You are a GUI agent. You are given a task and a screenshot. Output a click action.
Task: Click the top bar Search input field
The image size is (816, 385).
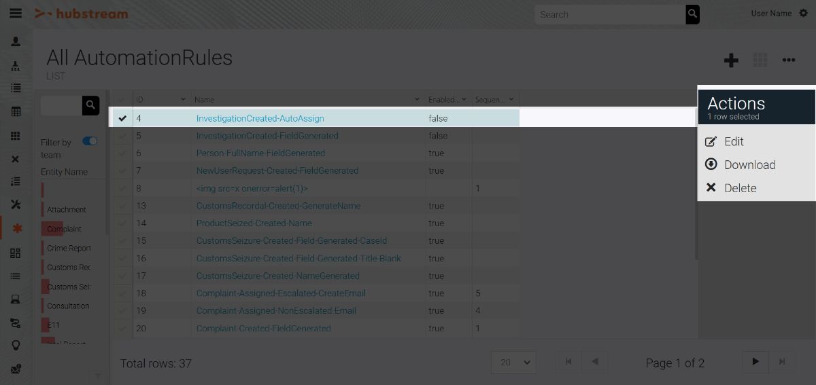coord(609,14)
